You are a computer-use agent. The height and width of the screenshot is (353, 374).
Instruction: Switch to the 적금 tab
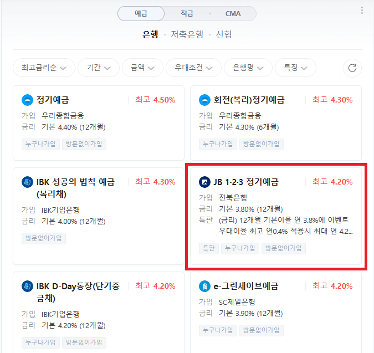click(x=187, y=14)
